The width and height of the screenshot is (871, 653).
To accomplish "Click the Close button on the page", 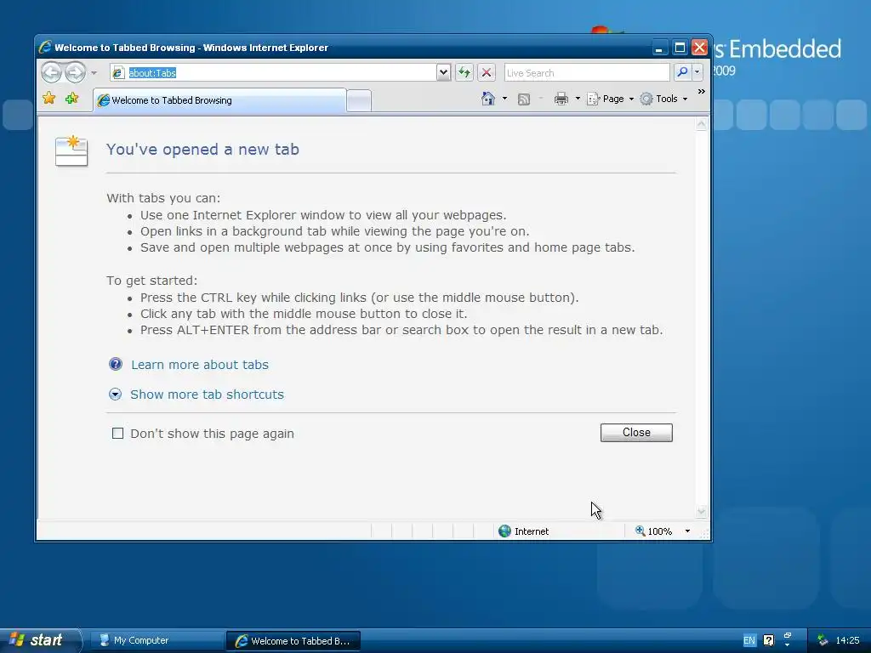I will (636, 433).
